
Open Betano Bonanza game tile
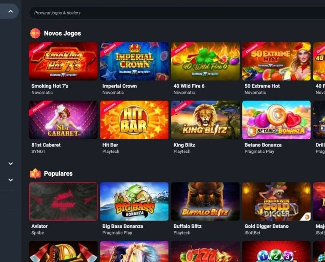pyautogui.click(x=276, y=120)
